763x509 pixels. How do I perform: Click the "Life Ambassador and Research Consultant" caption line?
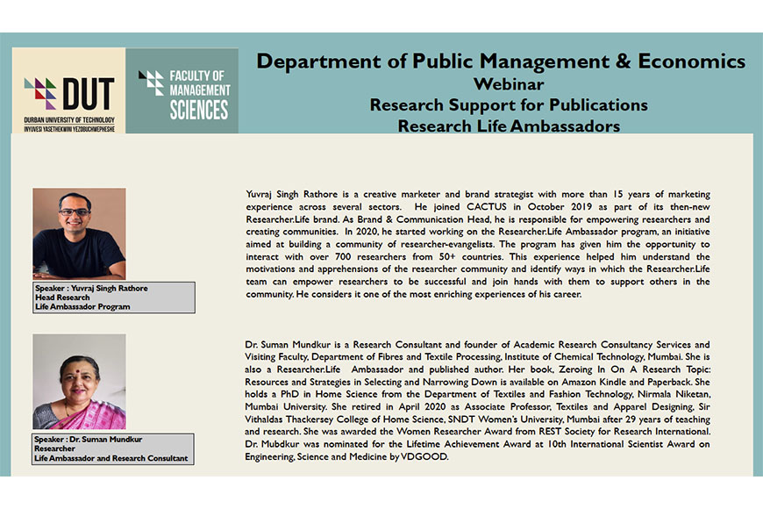[x=111, y=458]
